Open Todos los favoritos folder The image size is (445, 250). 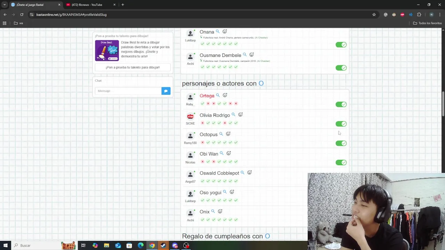click(x=427, y=23)
